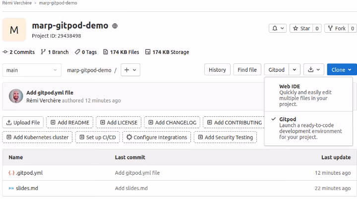This screenshot has height=199, width=357.
Task: Click the Tags icon in stats
Action: pos(77,52)
